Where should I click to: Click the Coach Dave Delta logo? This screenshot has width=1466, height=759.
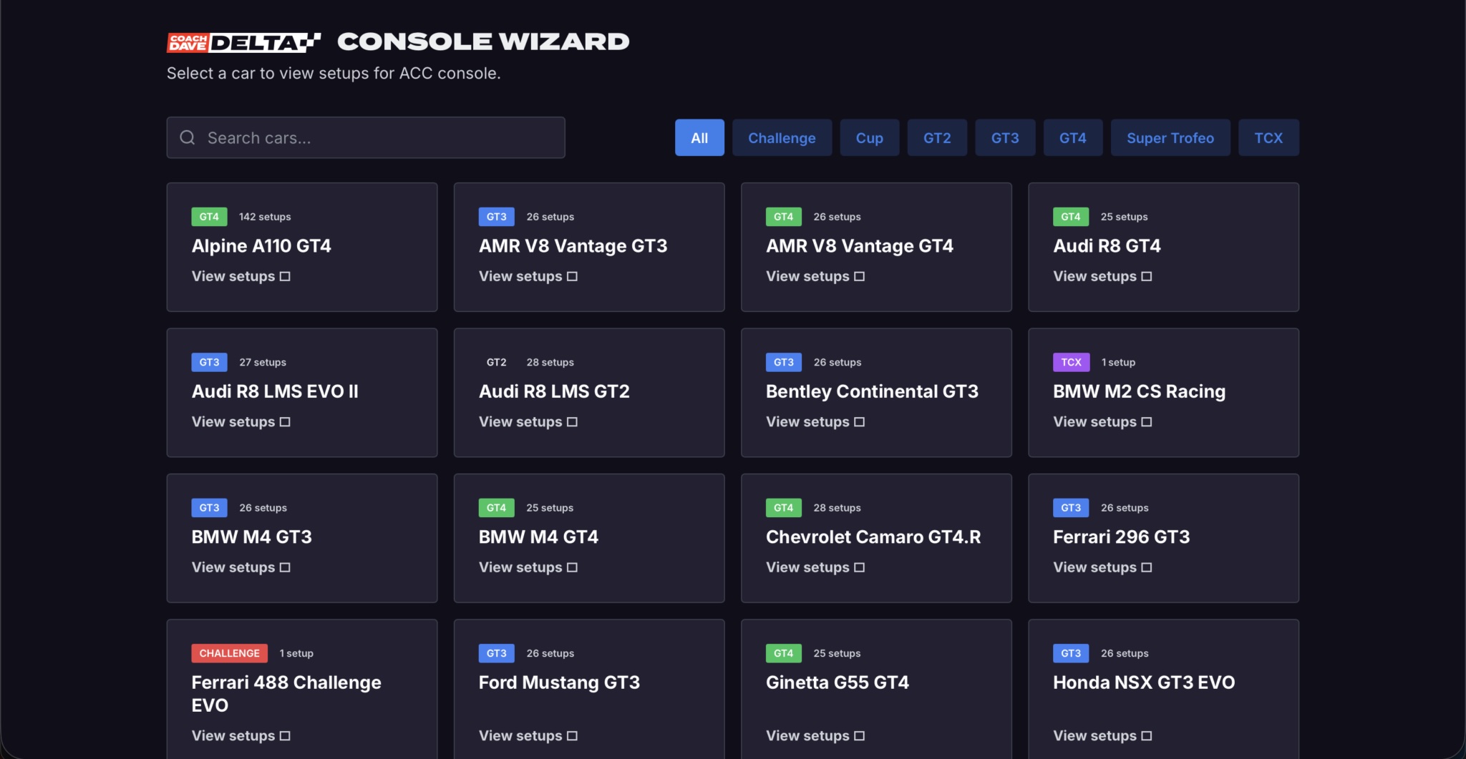(243, 42)
